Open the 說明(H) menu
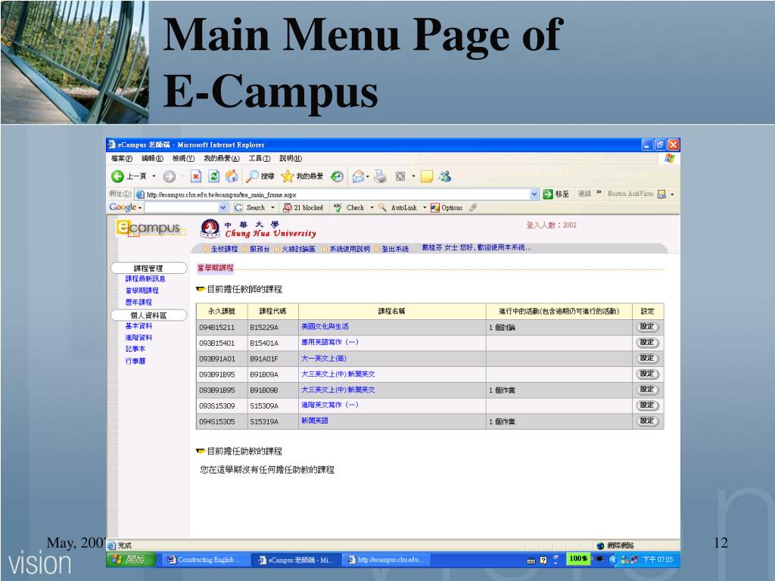Screen dimensions: 775x581 tap(291, 159)
